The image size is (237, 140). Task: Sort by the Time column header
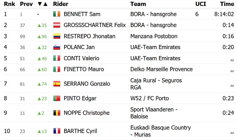tap(227, 4)
